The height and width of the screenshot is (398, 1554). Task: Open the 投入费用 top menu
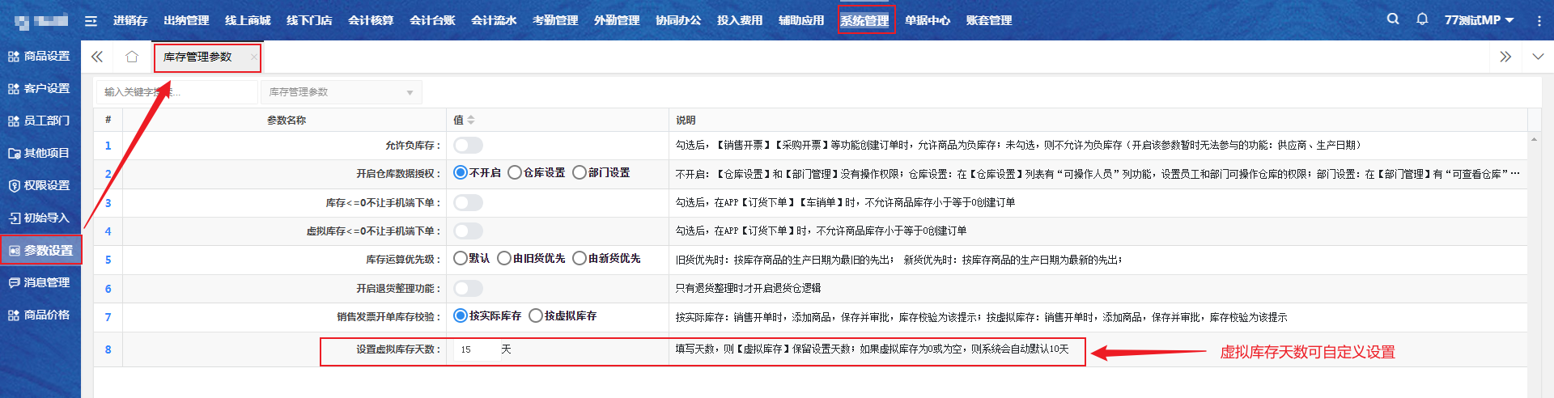[x=740, y=20]
